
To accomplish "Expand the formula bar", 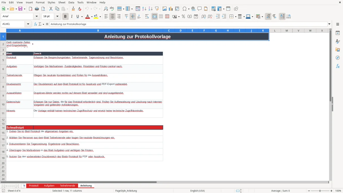I will pyautogui.click(x=330, y=24).
